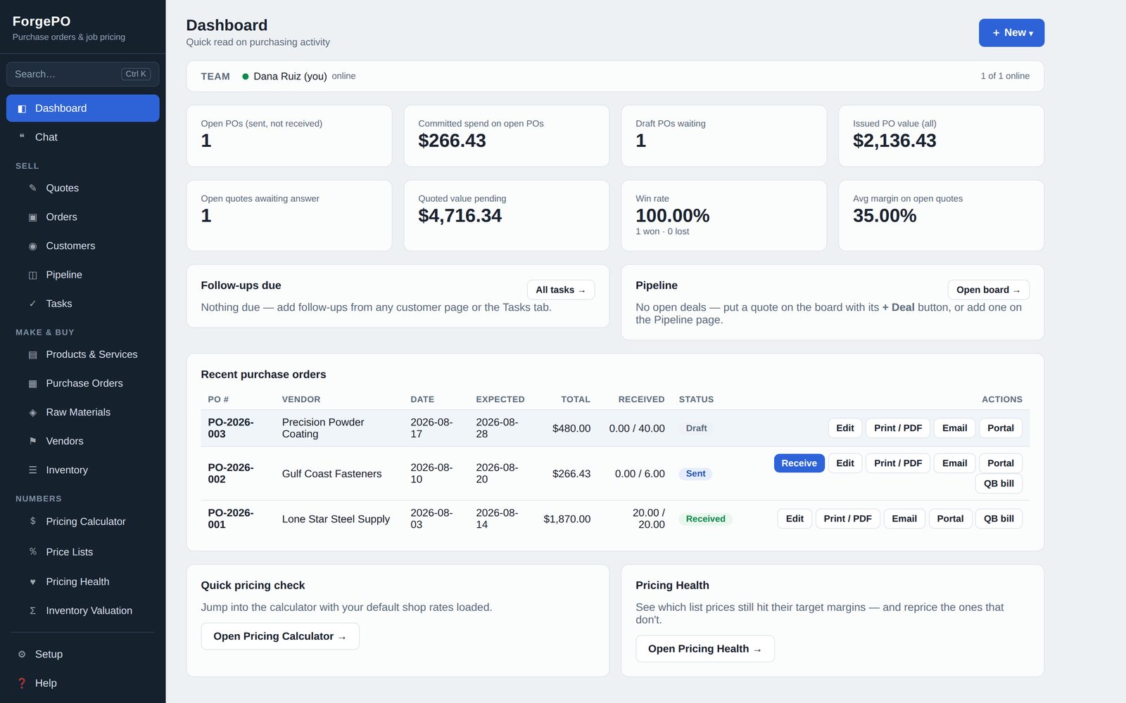This screenshot has height=703, width=1126.
Task: Click QB bill for PO-2026-001
Action: [x=999, y=519]
